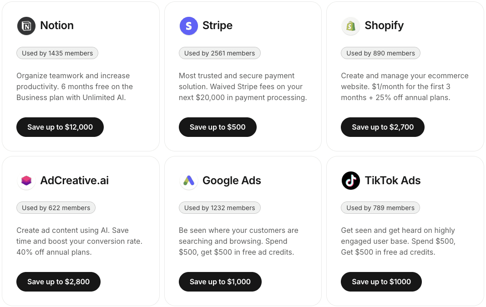Open the Stripe heading title
This screenshot has height=307, width=486.
pos(218,25)
